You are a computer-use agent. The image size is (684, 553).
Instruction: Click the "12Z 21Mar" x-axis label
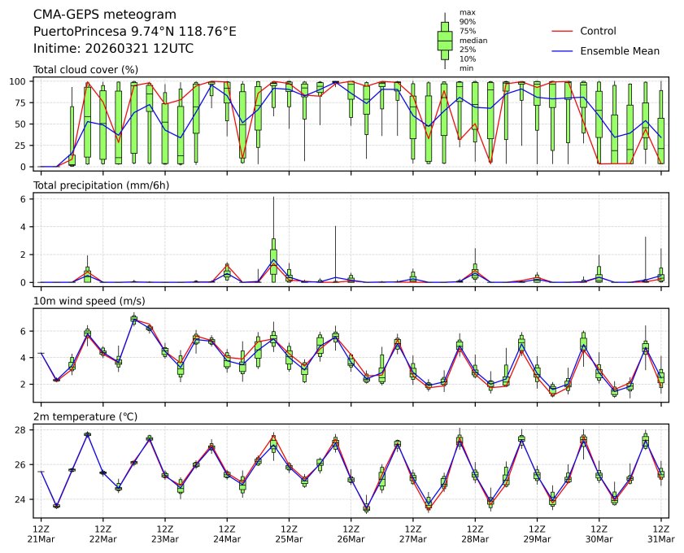pos(41,533)
